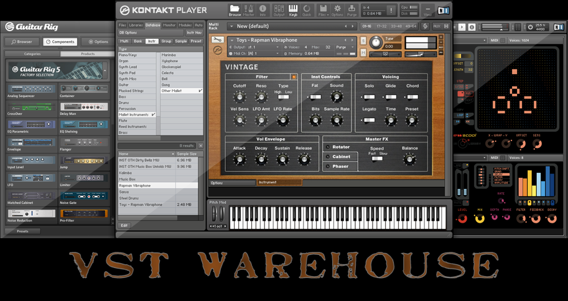This screenshot has width=568, height=301.
Task: Select Flanger component in Guitar Rig
Action: (84, 144)
